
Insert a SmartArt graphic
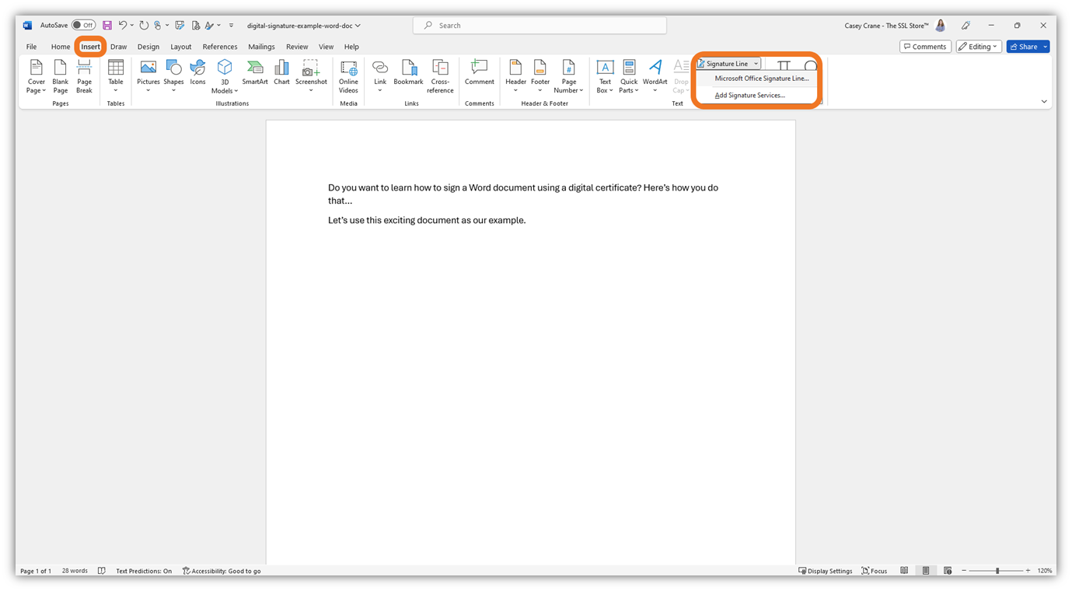click(x=255, y=72)
